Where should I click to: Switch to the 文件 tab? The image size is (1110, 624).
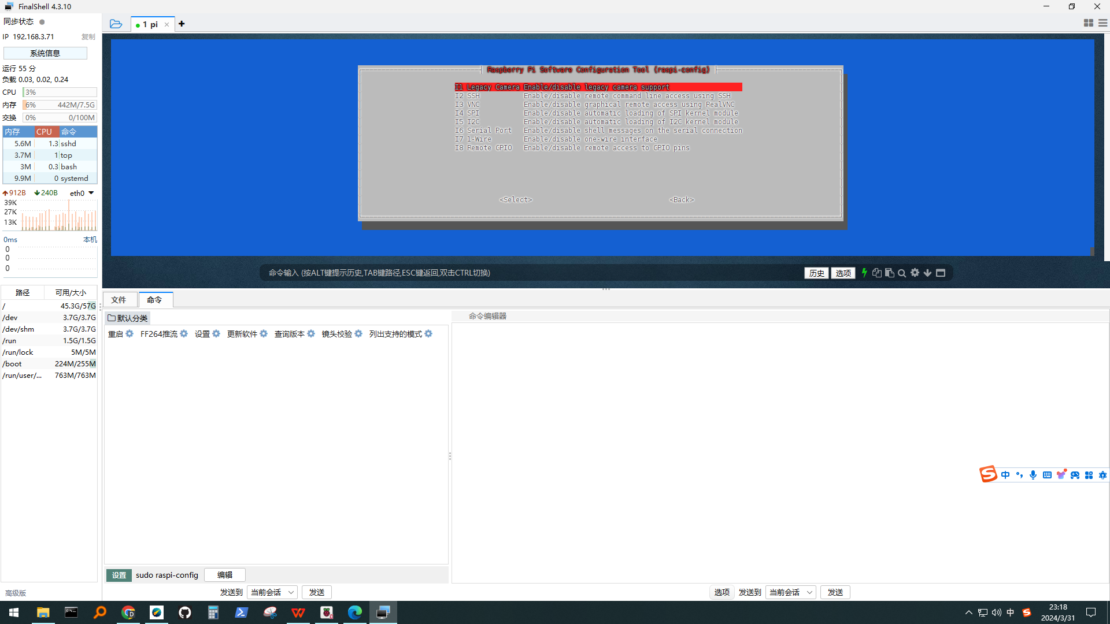(119, 300)
